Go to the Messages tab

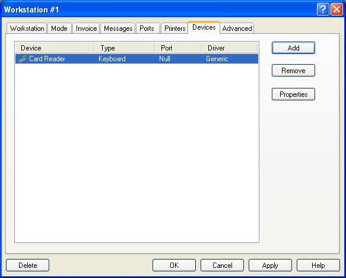(x=118, y=29)
